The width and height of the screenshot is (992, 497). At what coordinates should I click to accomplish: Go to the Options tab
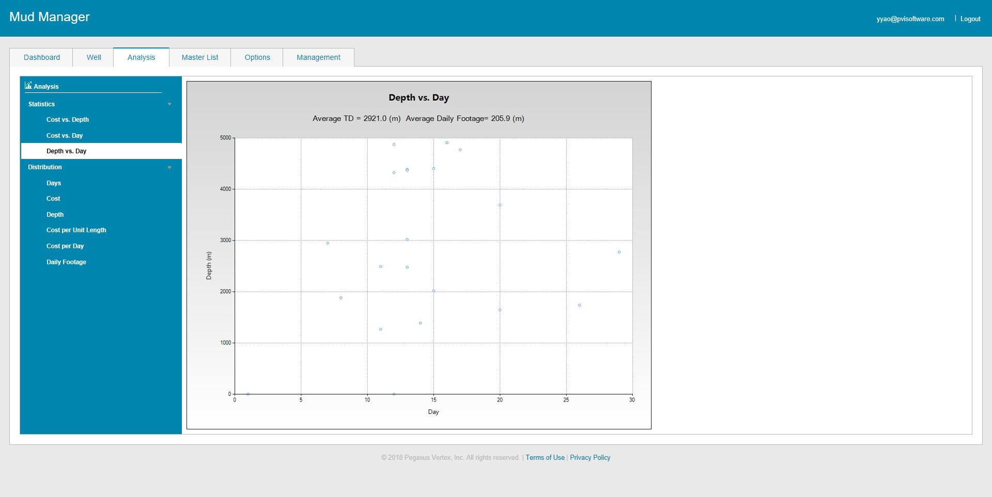[257, 57]
